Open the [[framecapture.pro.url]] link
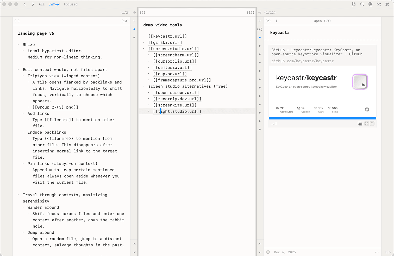This screenshot has width=394, height=256. (x=182, y=80)
